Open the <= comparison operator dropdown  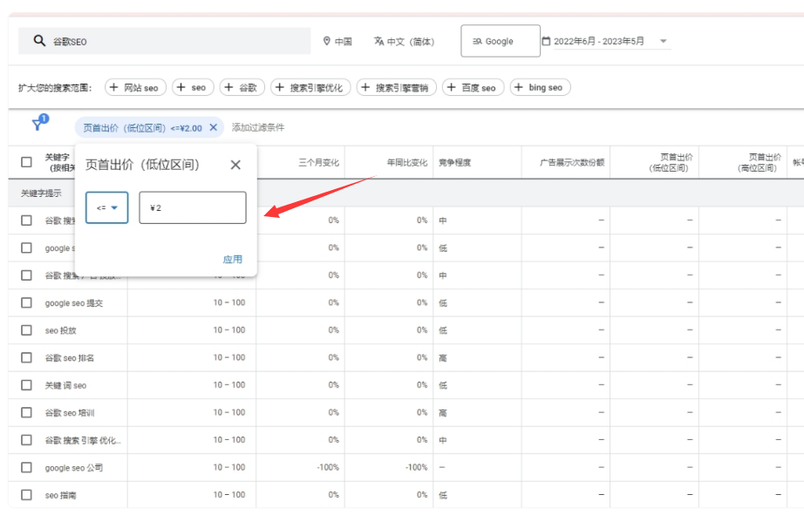pos(106,207)
